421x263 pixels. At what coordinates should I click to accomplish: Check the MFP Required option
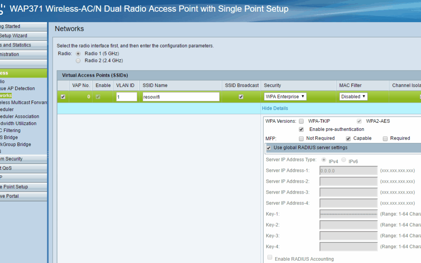pos(385,138)
